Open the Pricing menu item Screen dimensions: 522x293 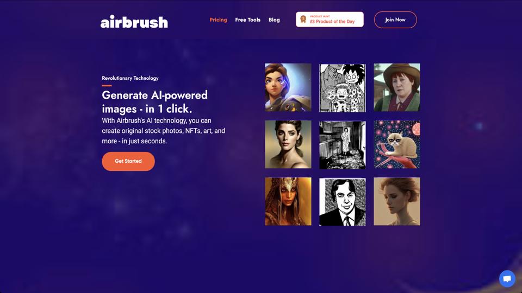coord(218,20)
